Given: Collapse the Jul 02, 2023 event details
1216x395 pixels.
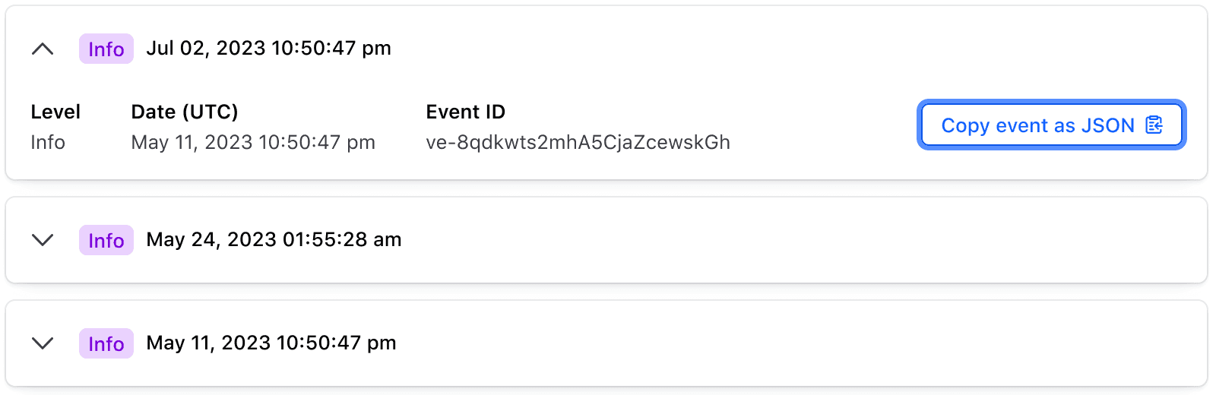Looking at the screenshot, I should (x=43, y=49).
